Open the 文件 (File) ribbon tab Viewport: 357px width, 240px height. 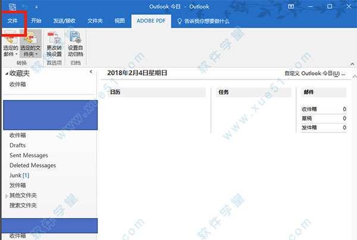(x=12, y=21)
